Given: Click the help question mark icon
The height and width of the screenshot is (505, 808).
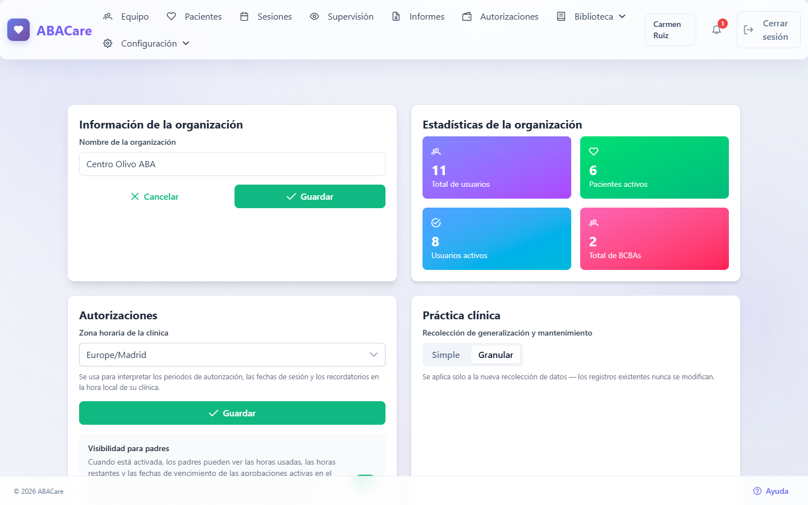Looking at the screenshot, I should (x=757, y=491).
